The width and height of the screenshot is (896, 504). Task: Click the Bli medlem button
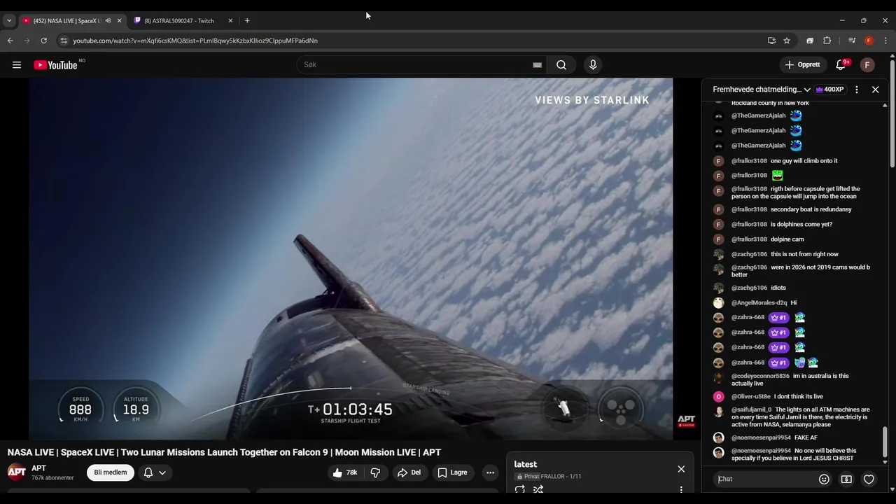point(111,472)
